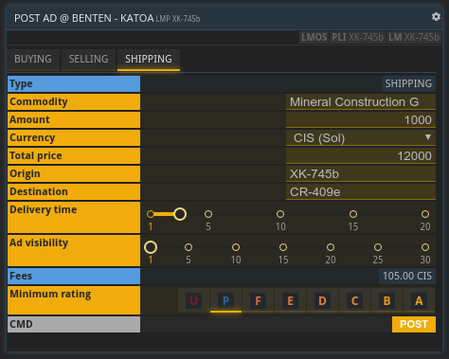Set ad visibility slider to 15

tap(283, 247)
